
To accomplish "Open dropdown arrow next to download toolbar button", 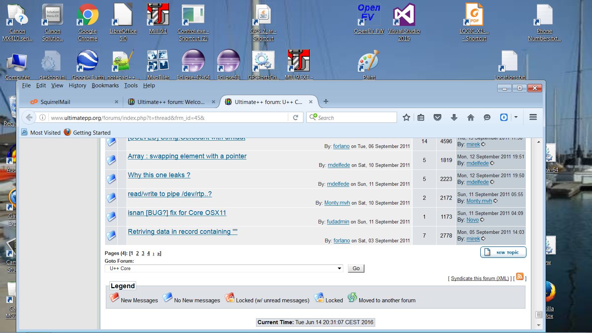I will click(x=516, y=117).
